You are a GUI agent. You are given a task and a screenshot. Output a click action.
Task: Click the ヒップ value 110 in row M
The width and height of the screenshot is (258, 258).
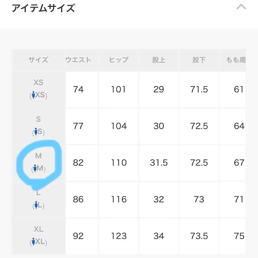pyautogui.click(x=118, y=163)
